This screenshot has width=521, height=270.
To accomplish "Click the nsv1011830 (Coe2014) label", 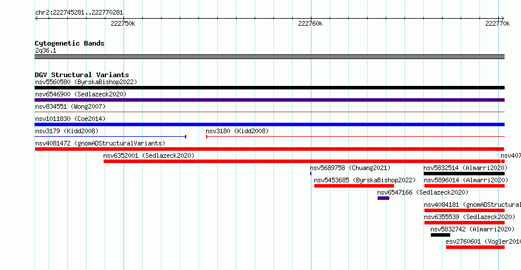I will [x=70, y=119].
